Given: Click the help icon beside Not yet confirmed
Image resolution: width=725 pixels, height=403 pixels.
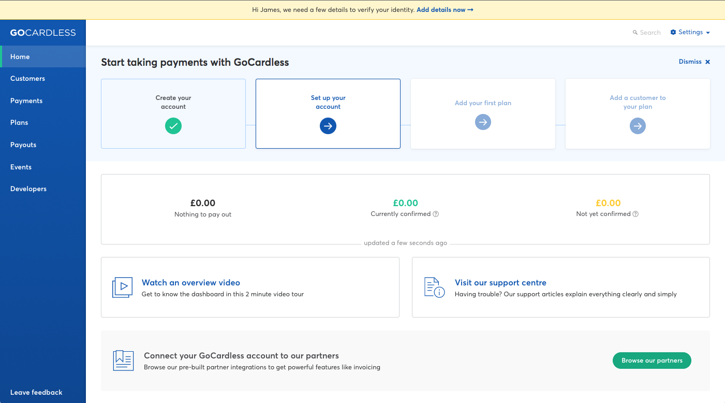Looking at the screenshot, I should coord(635,214).
